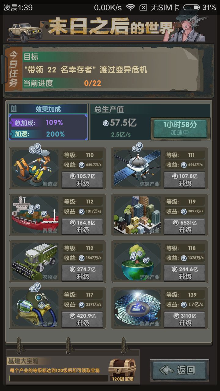Tap the red cargo ship trade icon

coord(35,214)
